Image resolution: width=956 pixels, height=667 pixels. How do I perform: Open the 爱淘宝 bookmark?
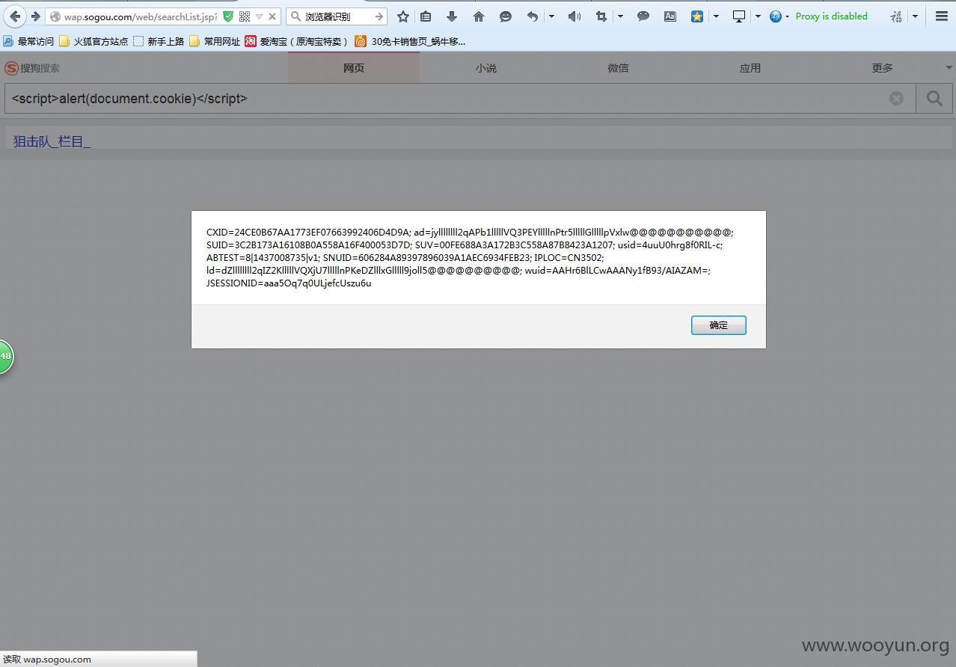296,42
